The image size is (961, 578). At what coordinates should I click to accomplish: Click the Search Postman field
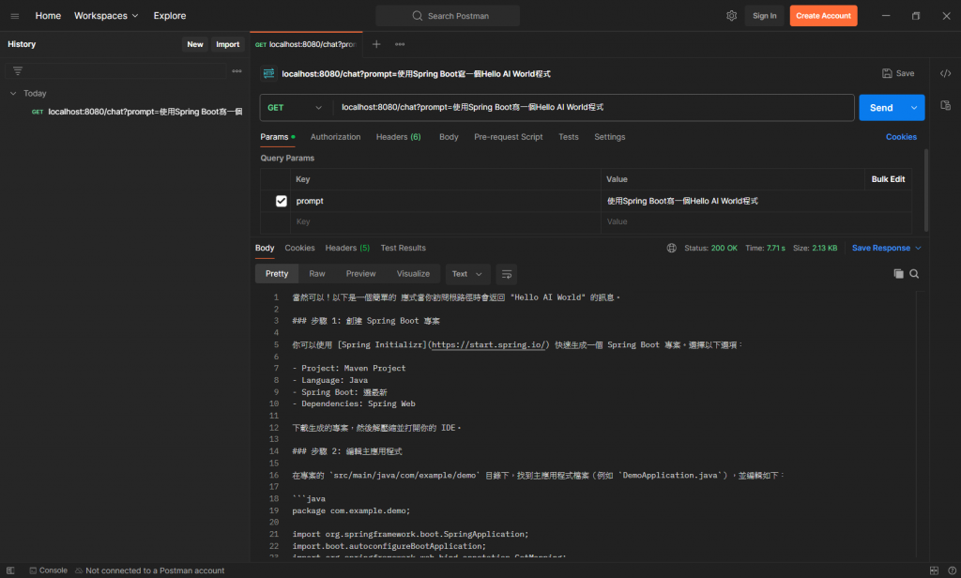(448, 16)
